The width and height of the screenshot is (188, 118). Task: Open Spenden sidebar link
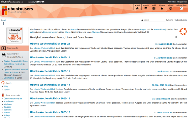(8, 110)
